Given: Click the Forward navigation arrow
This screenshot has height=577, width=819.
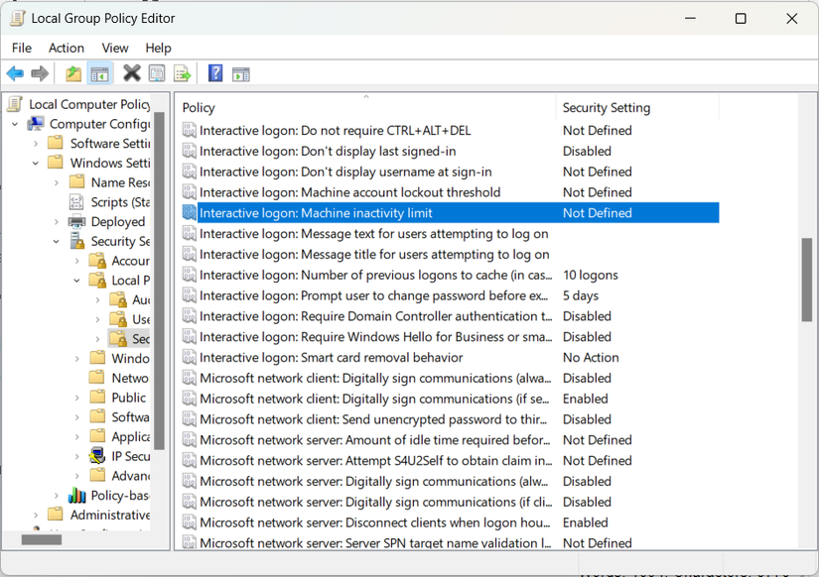Looking at the screenshot, I should tap(39, 72).
